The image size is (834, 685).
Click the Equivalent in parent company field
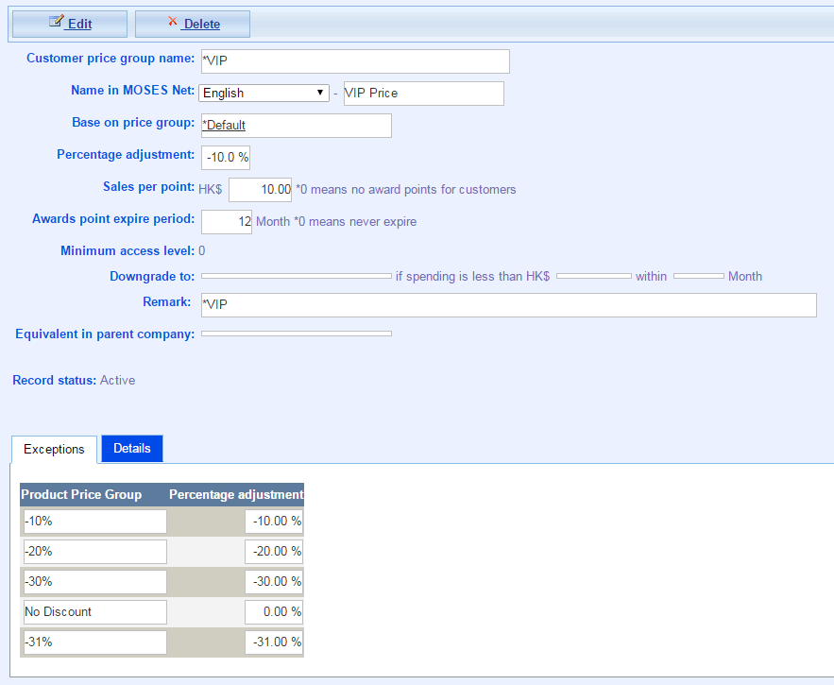point(297,334)
